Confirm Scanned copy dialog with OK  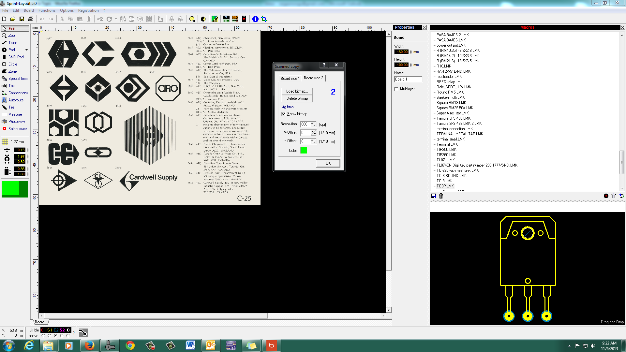click(x=328, y=163)
